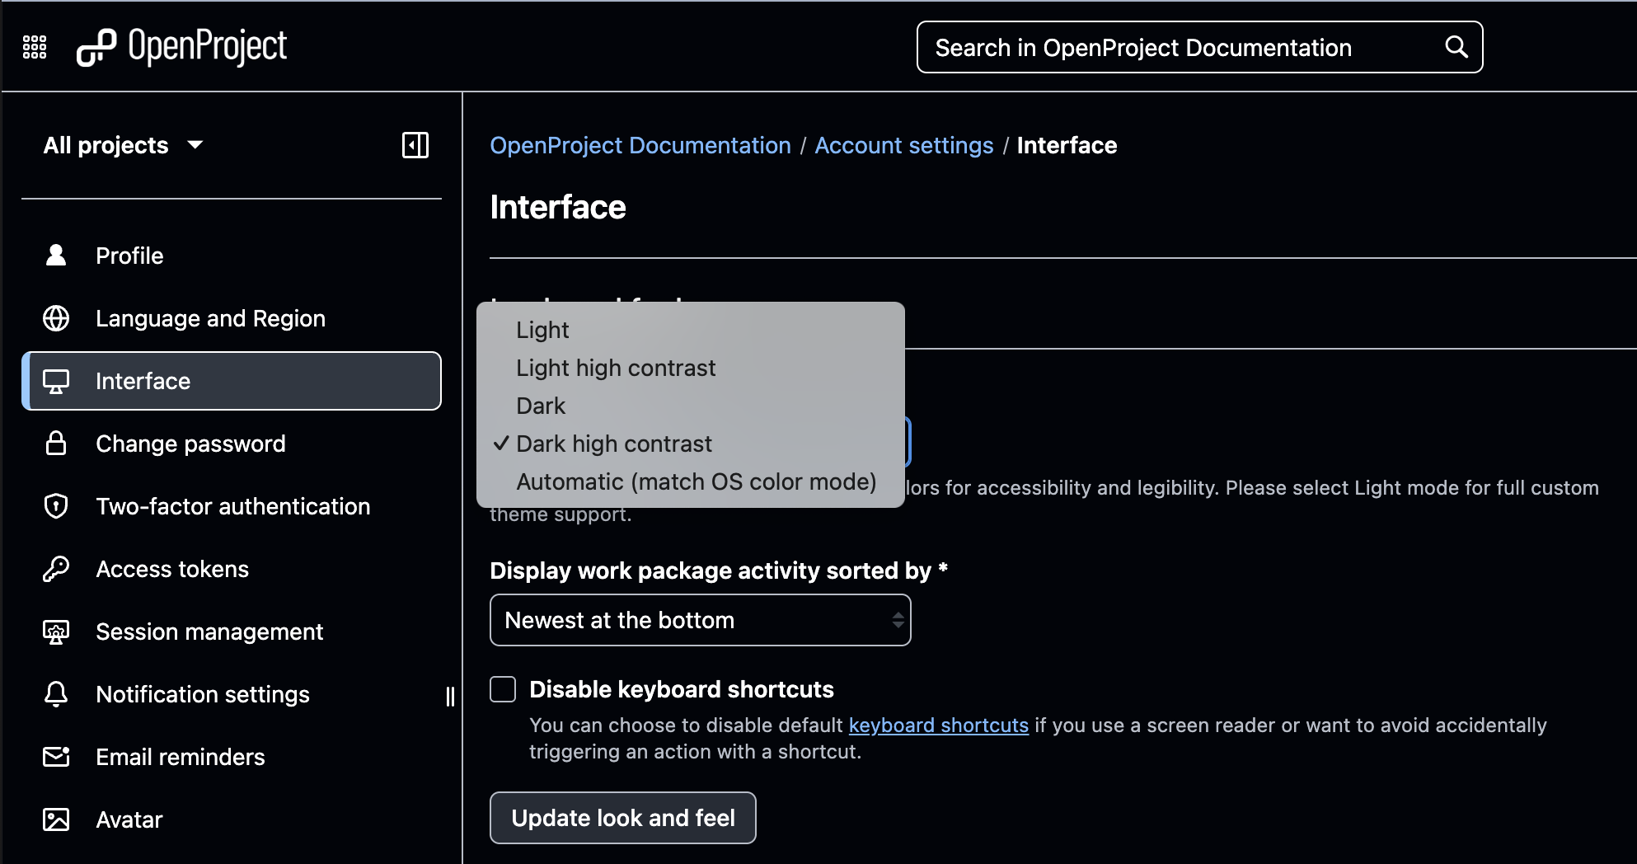This screenshot has width=1637, height=864.
Task: Choose Automatic (match OS color mode)
Action: tap(695, 481)
